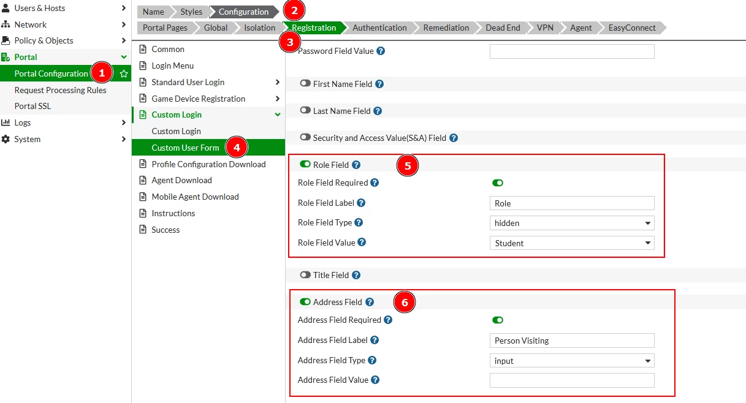Click the Policy & Objects icon
Viewport: 746px width, 403px height.
6,40
